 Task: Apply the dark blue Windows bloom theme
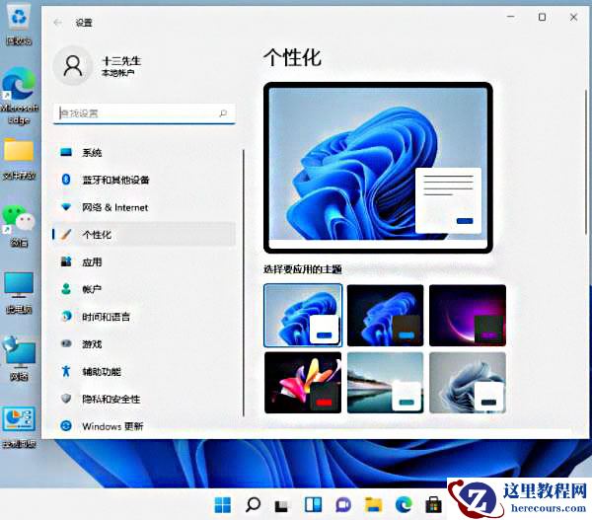pos(385,316)
